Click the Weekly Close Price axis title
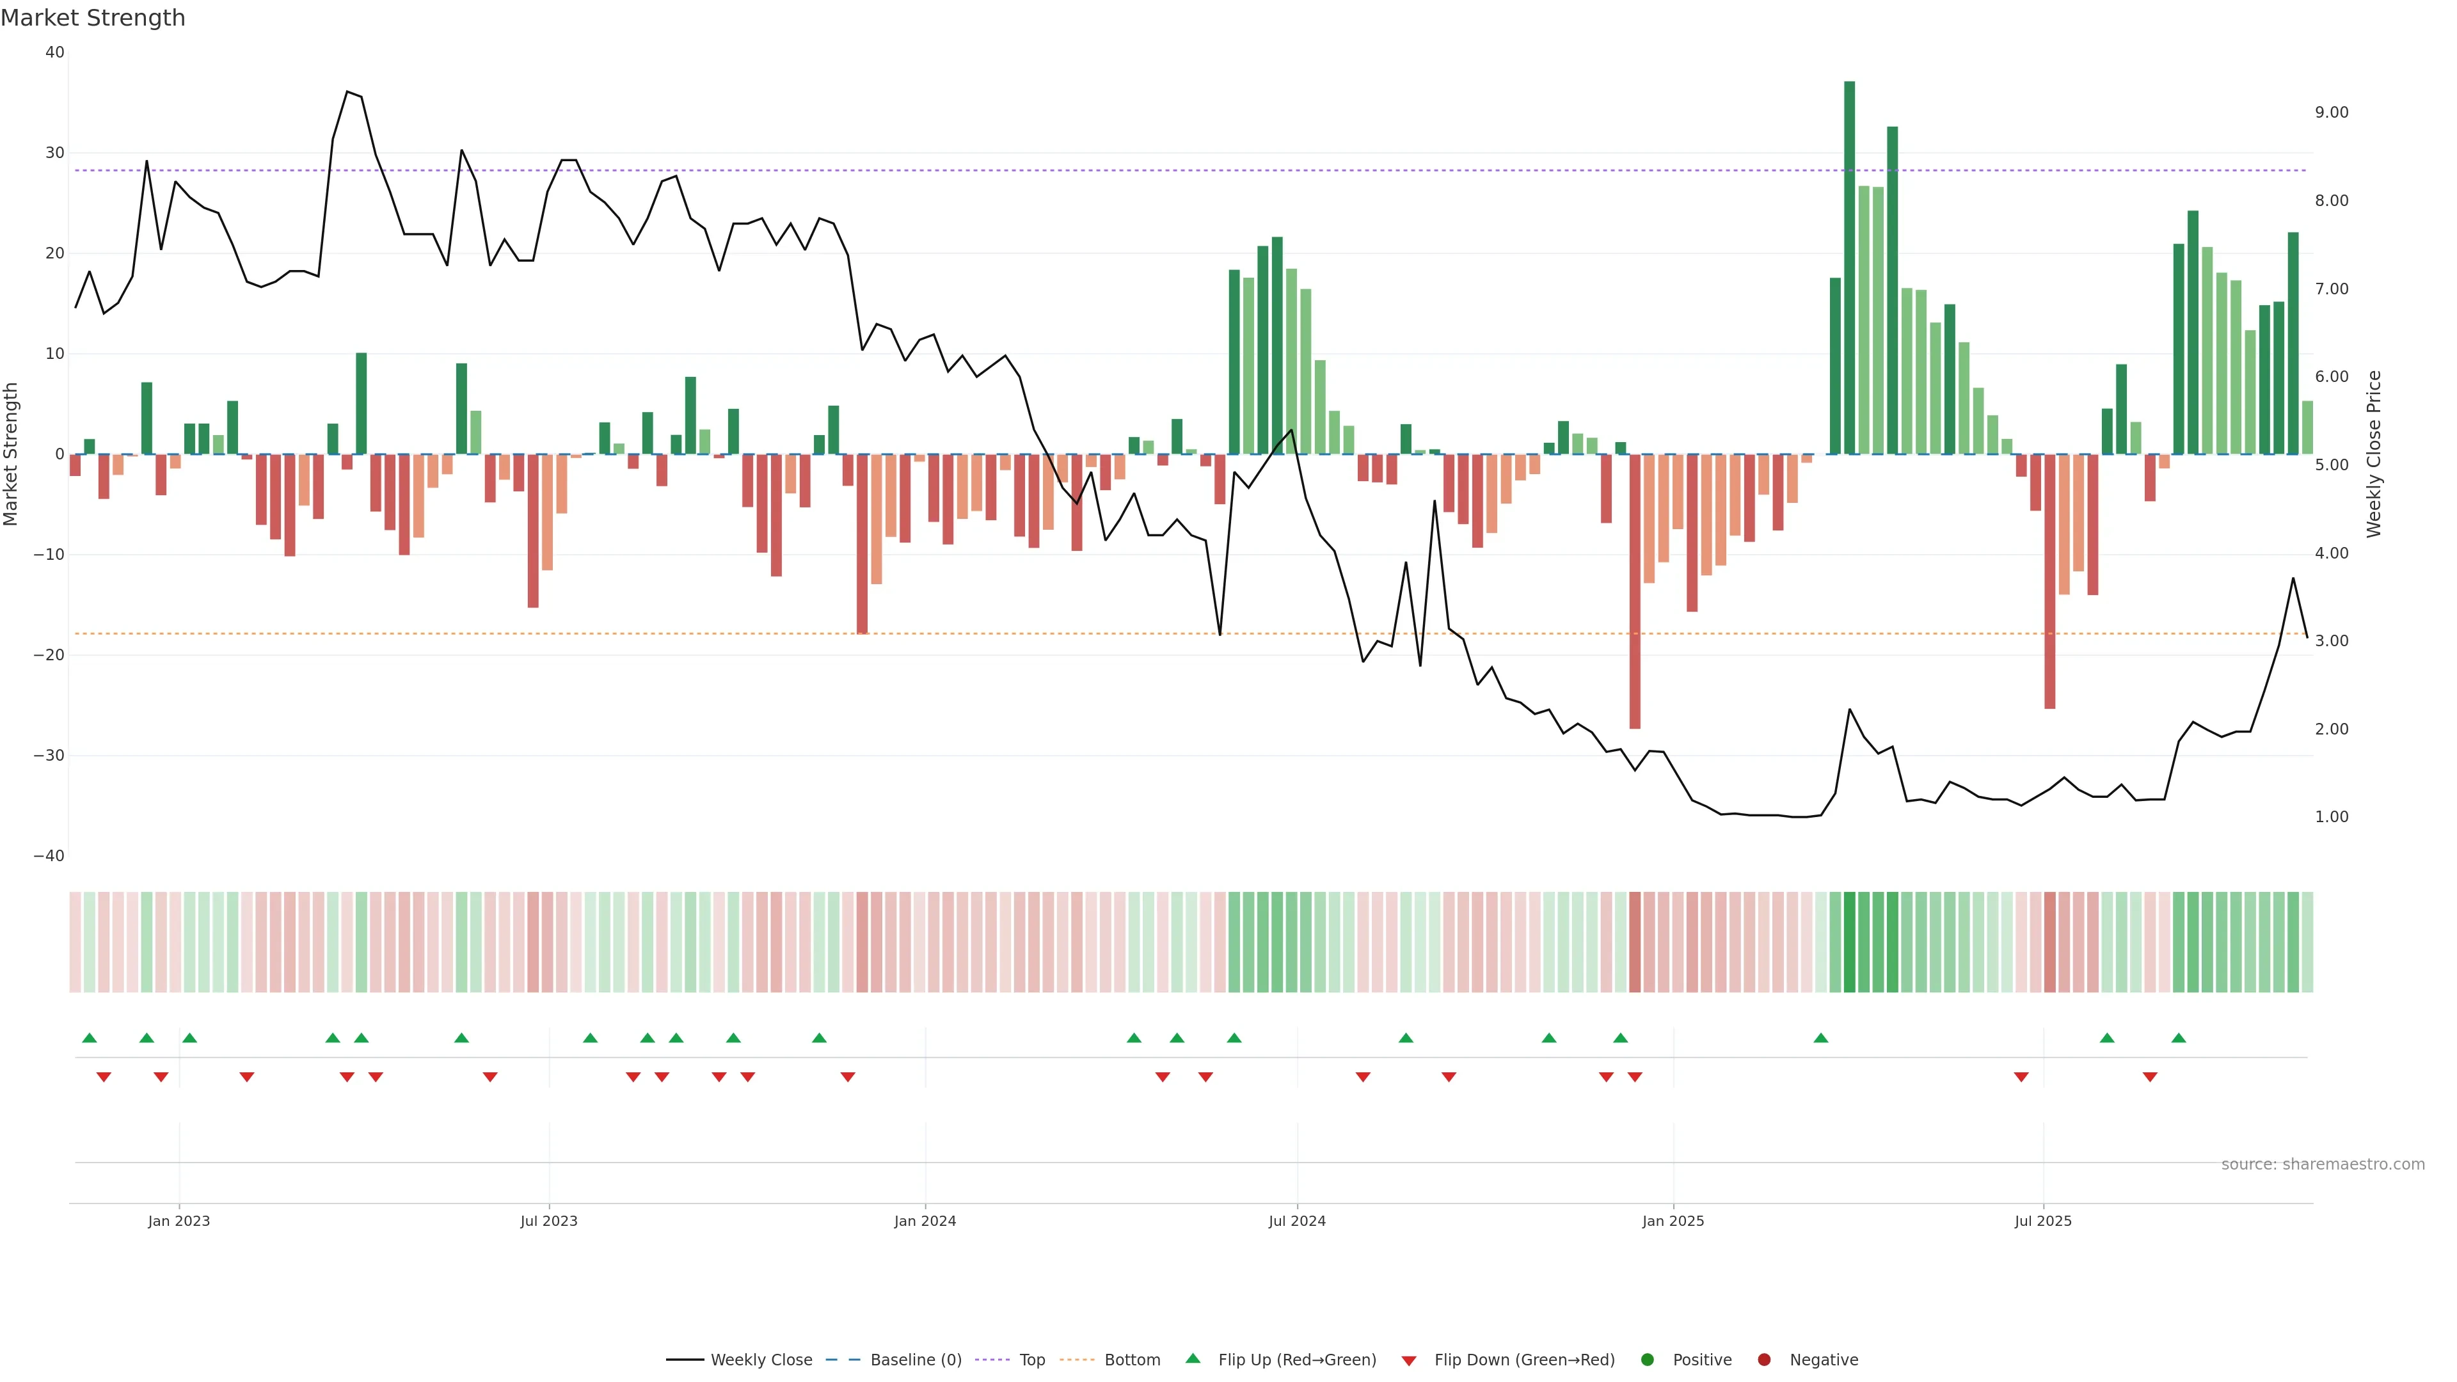Viewport: 2457px width, 1382px height. 2374,454
